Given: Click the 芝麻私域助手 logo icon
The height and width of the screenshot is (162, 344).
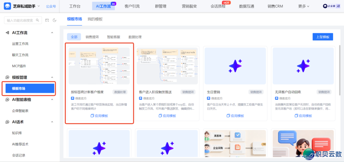Looking at the screenshot, I should tap(7, 6).
